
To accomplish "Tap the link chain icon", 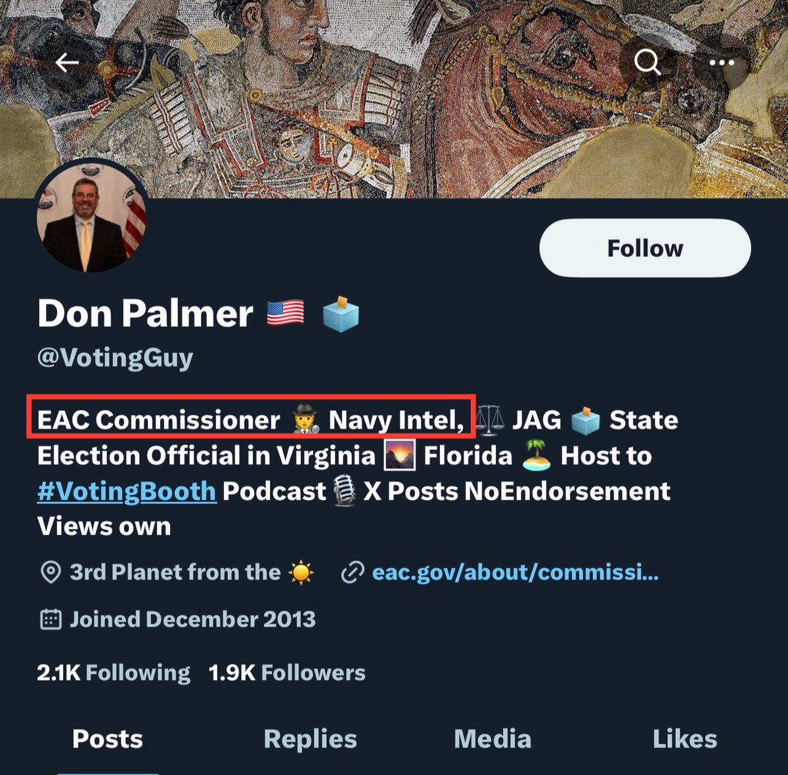I will pyautogui.click(x=353, y=573).
